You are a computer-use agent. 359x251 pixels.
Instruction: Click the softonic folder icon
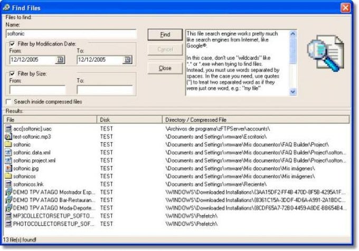[8, 144]
